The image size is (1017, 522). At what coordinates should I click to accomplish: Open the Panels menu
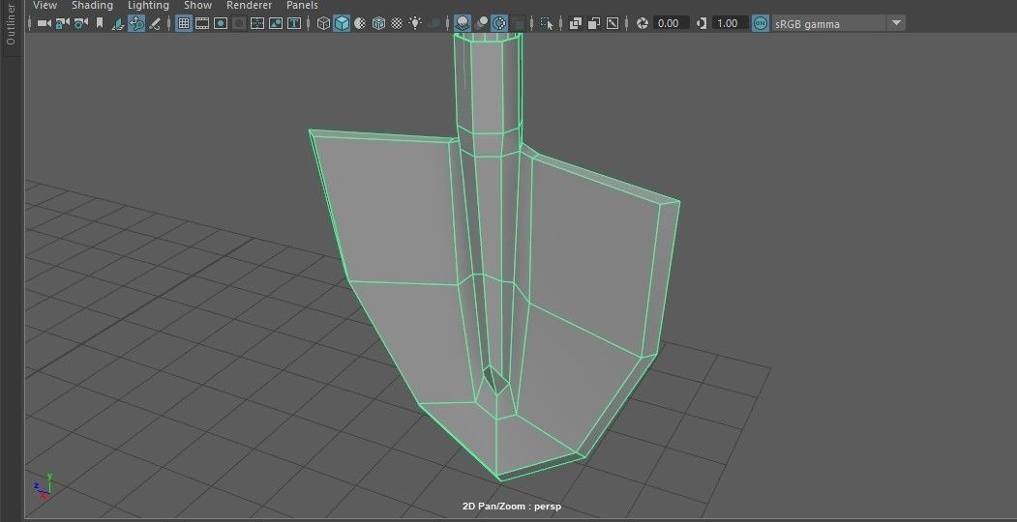[302, 6]
